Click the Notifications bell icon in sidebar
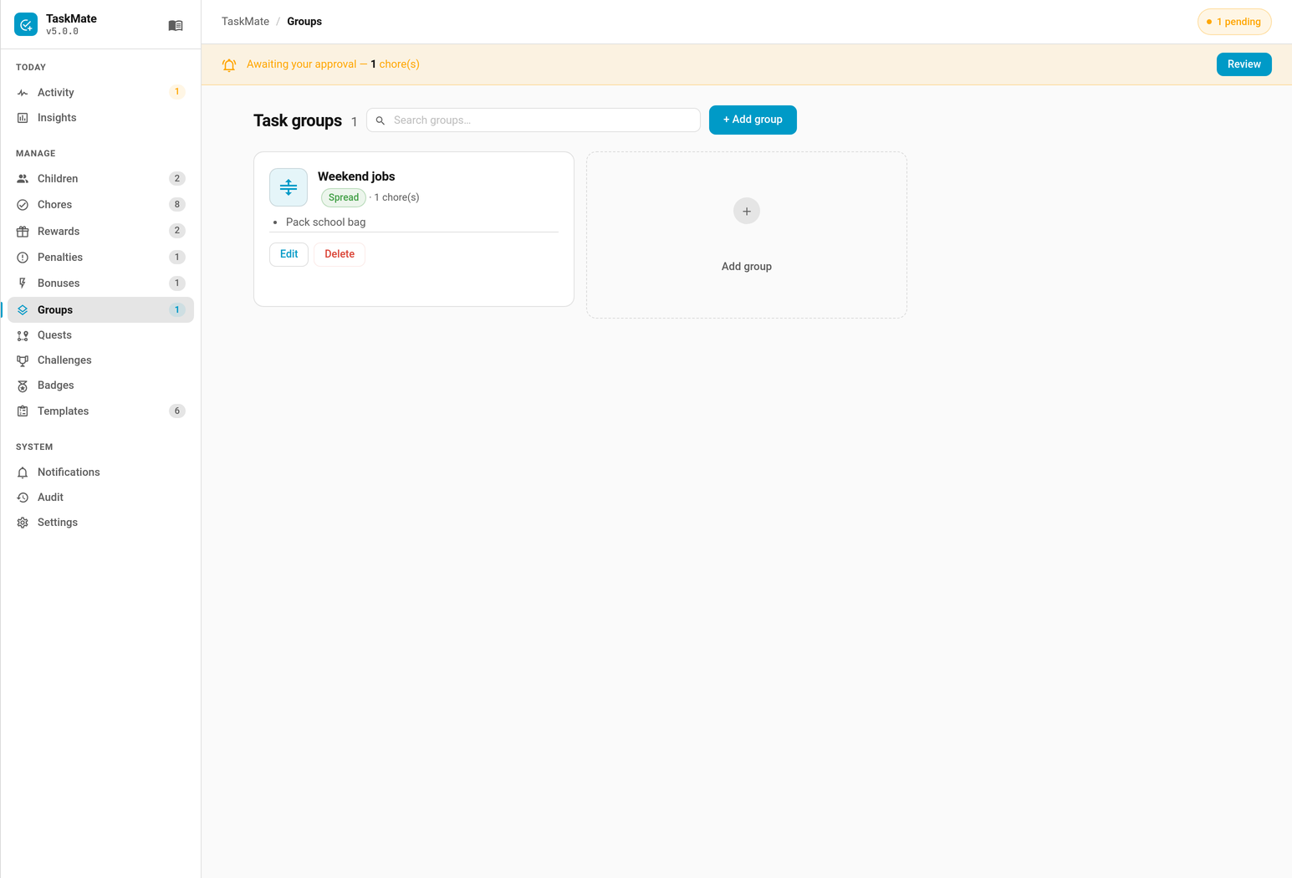This screenshot has width=1292, height=878. (23, 472)
